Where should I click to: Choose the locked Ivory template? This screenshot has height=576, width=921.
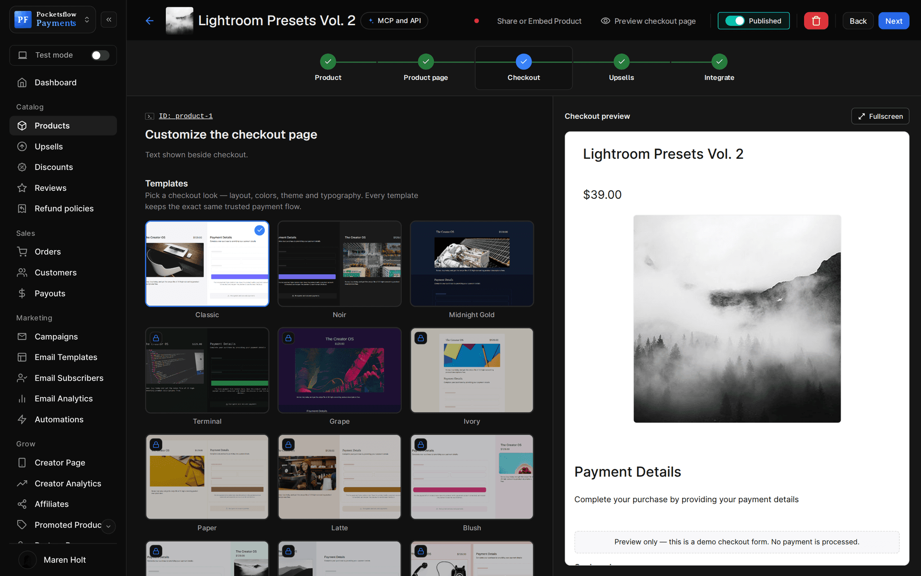[472, 370]
